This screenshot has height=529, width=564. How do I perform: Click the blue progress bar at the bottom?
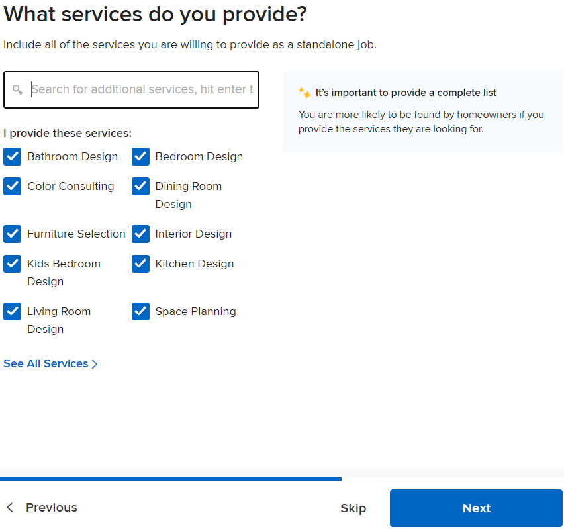coord(169,479)
